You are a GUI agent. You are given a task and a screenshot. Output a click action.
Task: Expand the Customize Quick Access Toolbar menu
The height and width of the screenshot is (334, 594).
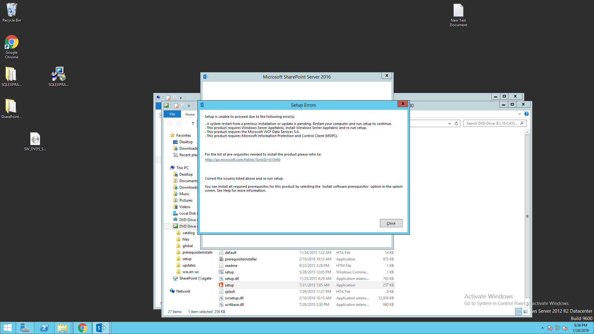(189, 105)
